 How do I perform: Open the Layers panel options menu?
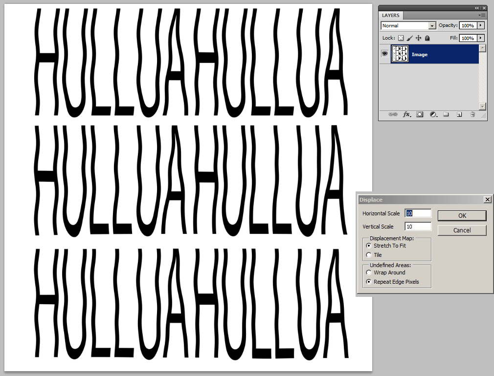point(482,15)
